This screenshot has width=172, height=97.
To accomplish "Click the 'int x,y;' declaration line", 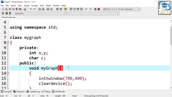I will pyautogui.click(x=38, y=53).
